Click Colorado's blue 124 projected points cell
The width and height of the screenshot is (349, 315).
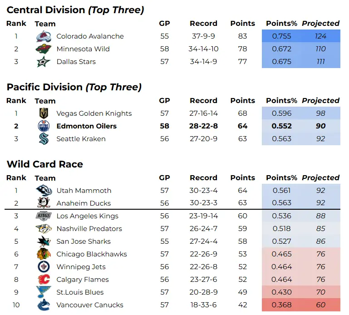(320, 36)
